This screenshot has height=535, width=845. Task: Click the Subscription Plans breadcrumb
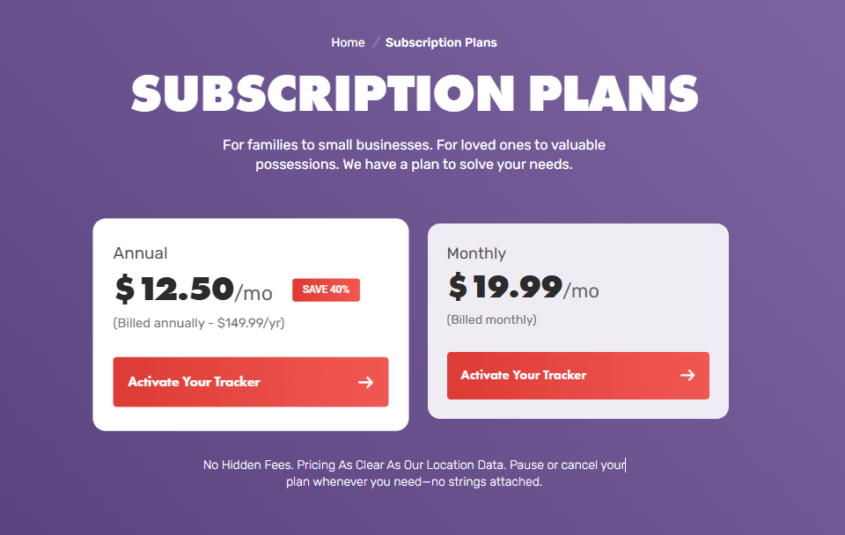[441, 41]
